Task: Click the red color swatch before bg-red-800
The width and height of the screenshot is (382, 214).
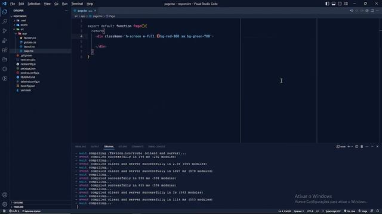Action: tap(158, 36)
